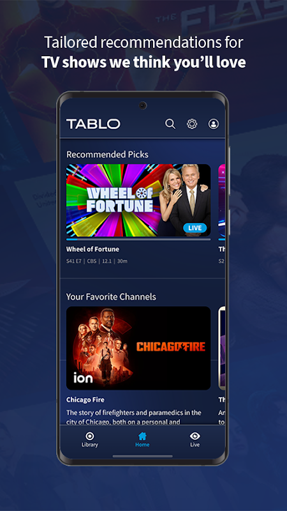Click the Recommended Picks section heading
287x511 pixels.
point(107,155)
